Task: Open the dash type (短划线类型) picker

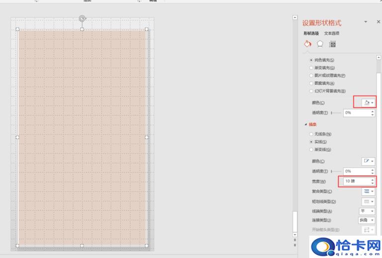Action: pos(368,201)
